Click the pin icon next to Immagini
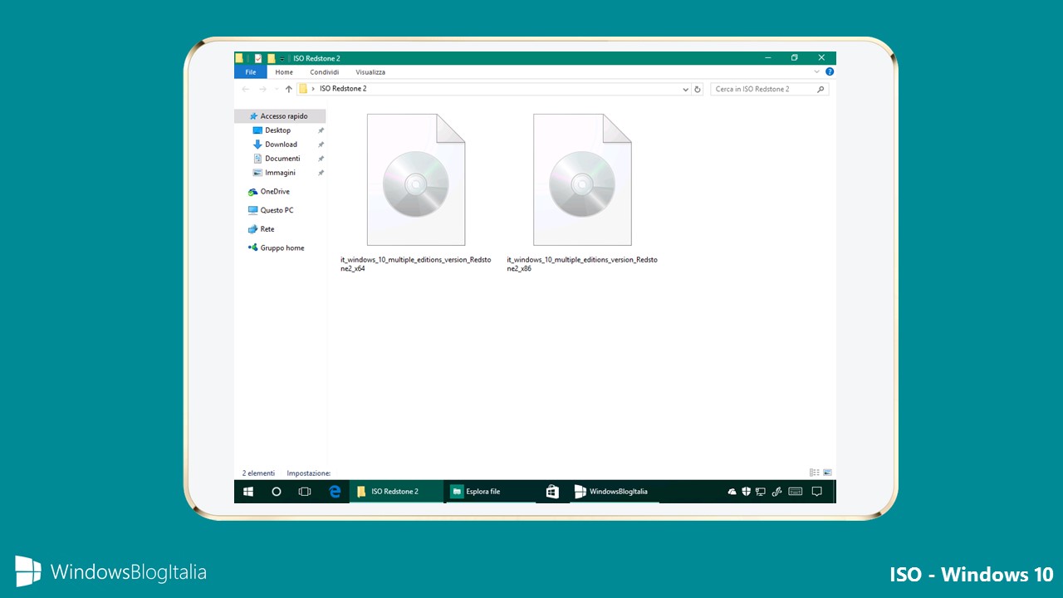 pyautogui.click(x=321, y=173)
